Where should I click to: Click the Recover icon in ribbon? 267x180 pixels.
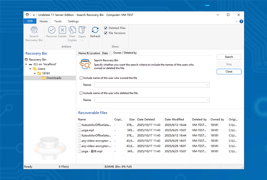point(52,30)
